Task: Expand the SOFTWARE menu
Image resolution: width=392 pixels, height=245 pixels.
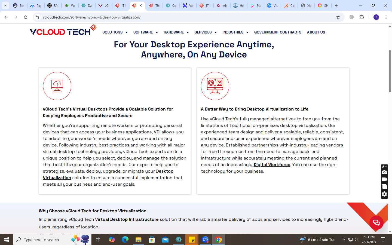Action: click(x=146, y=32)
